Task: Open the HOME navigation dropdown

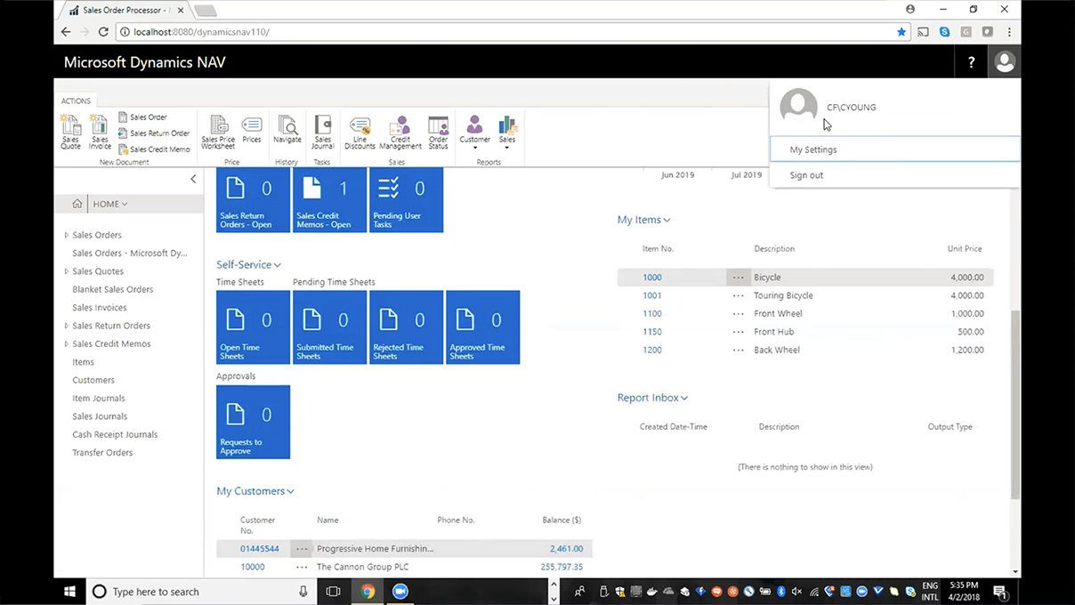Action: [110, 204]
